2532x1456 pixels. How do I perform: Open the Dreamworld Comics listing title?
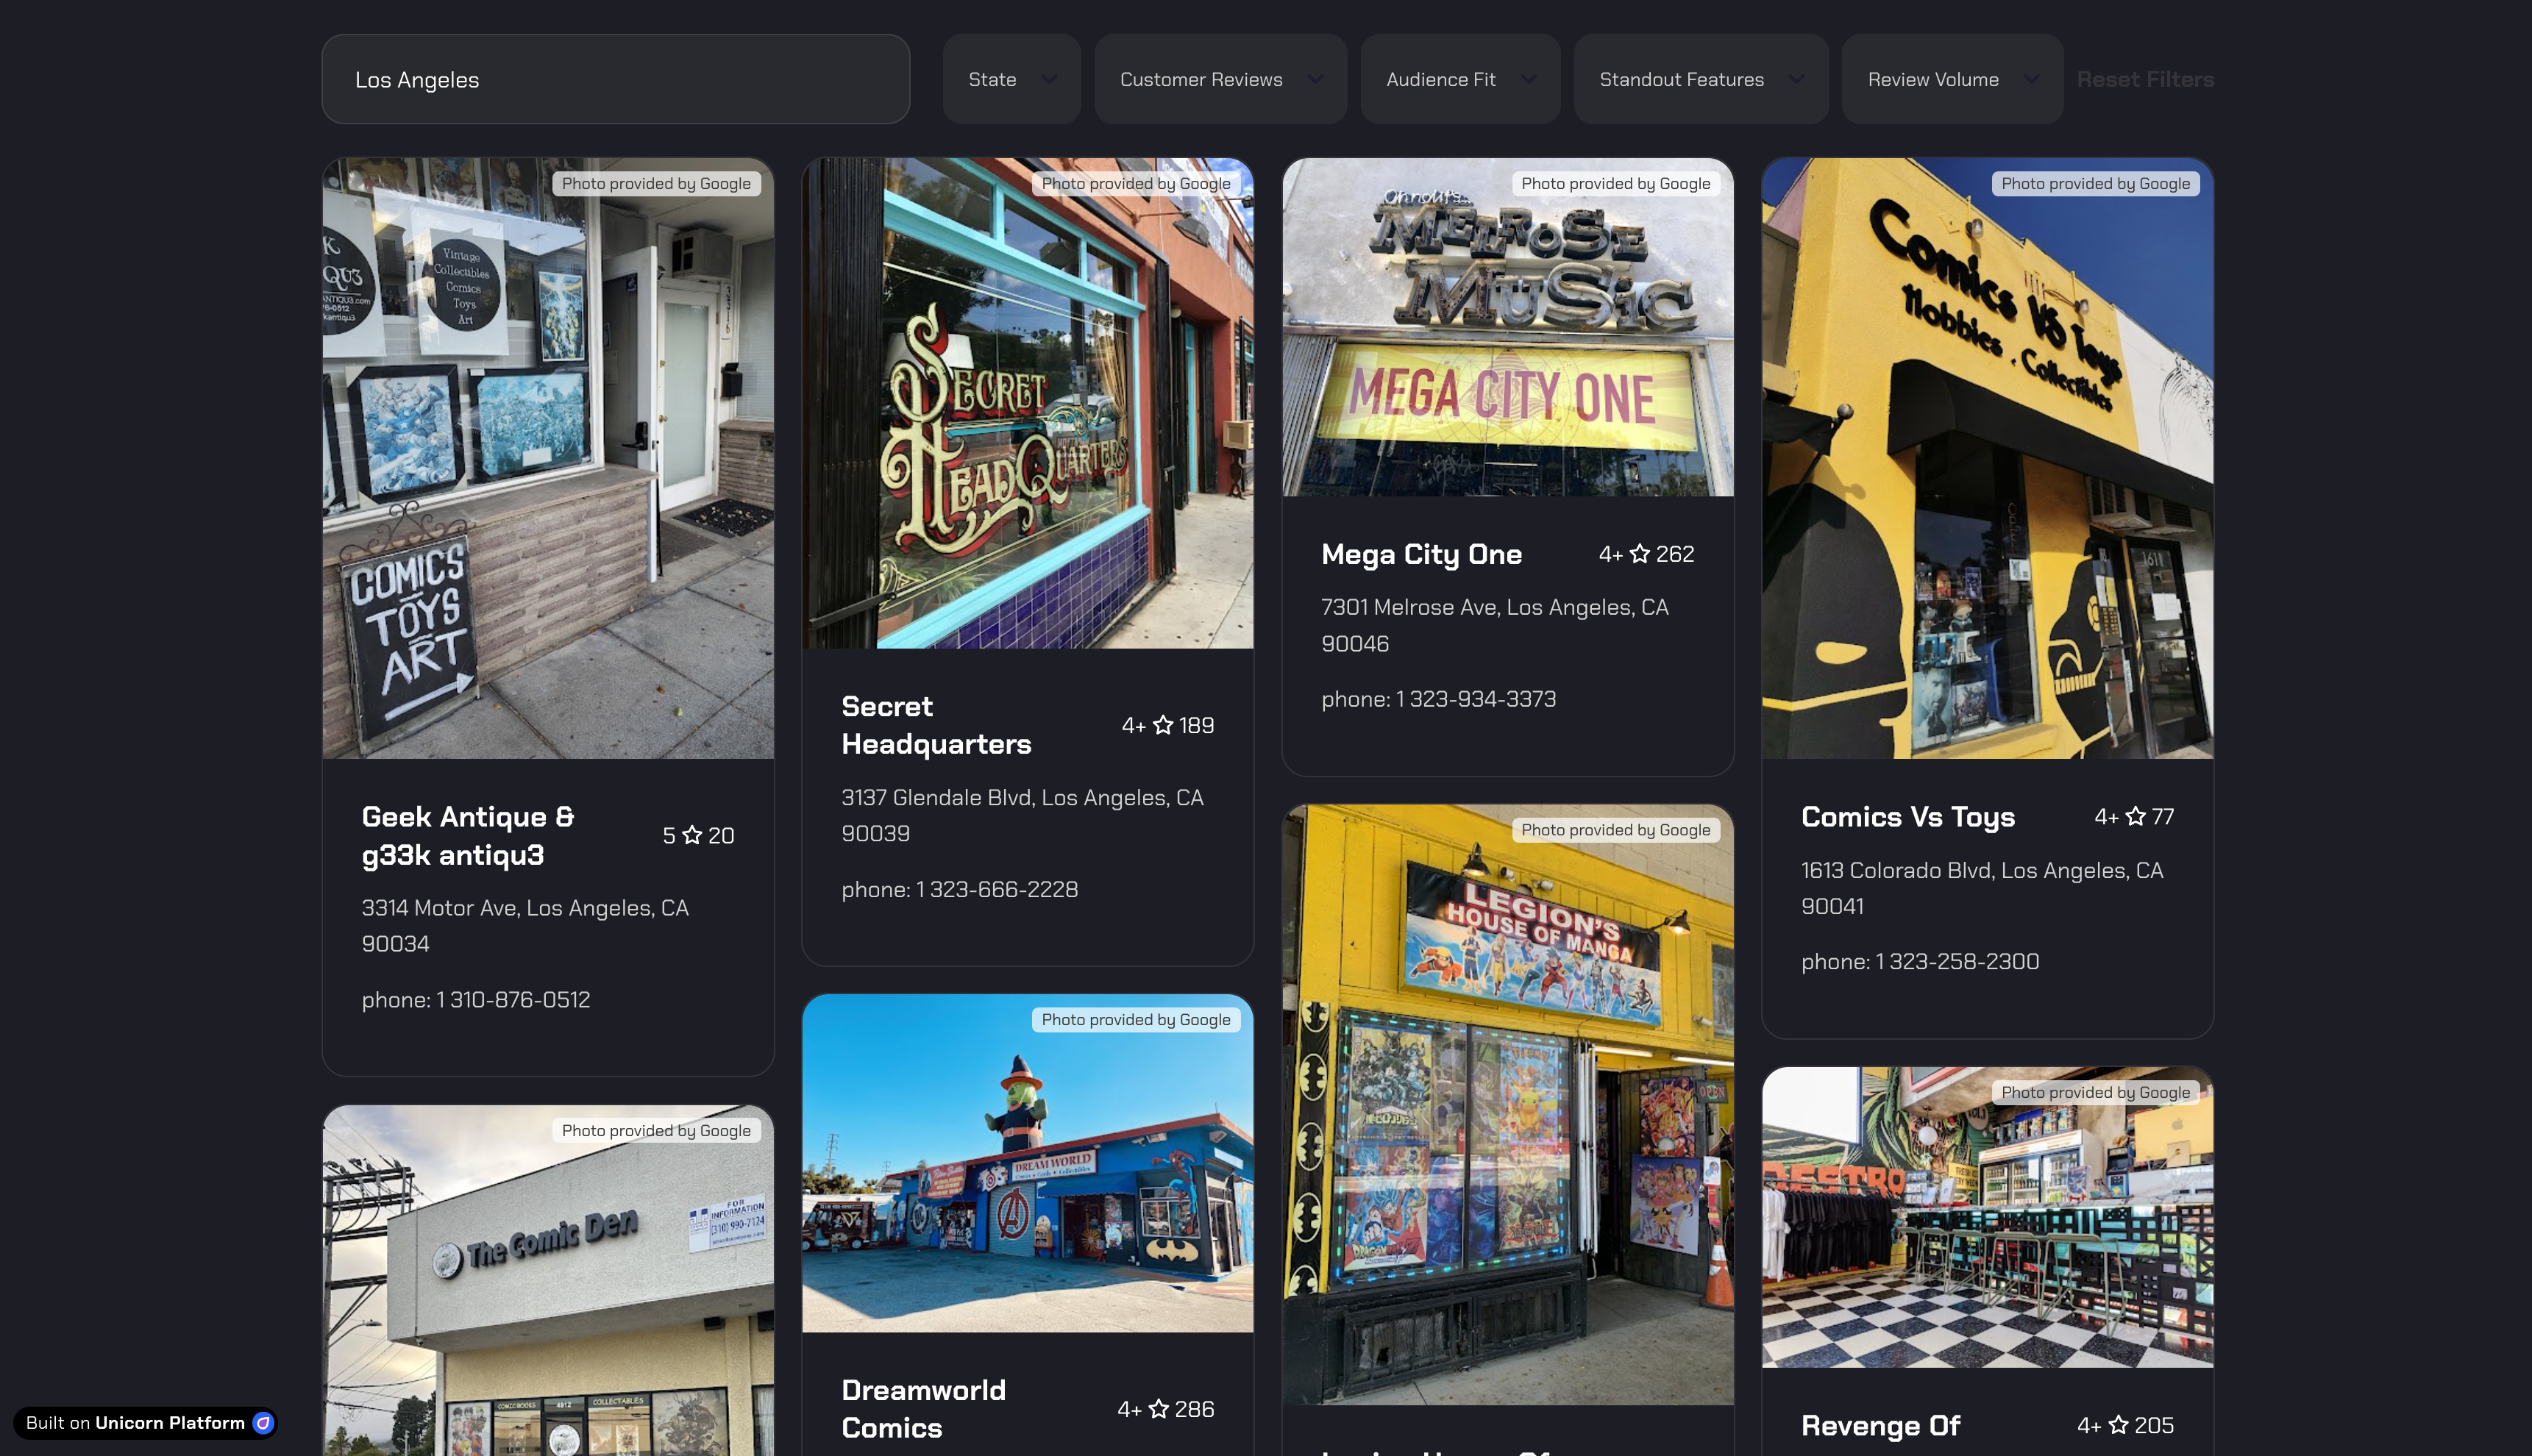click(923, 1408)
